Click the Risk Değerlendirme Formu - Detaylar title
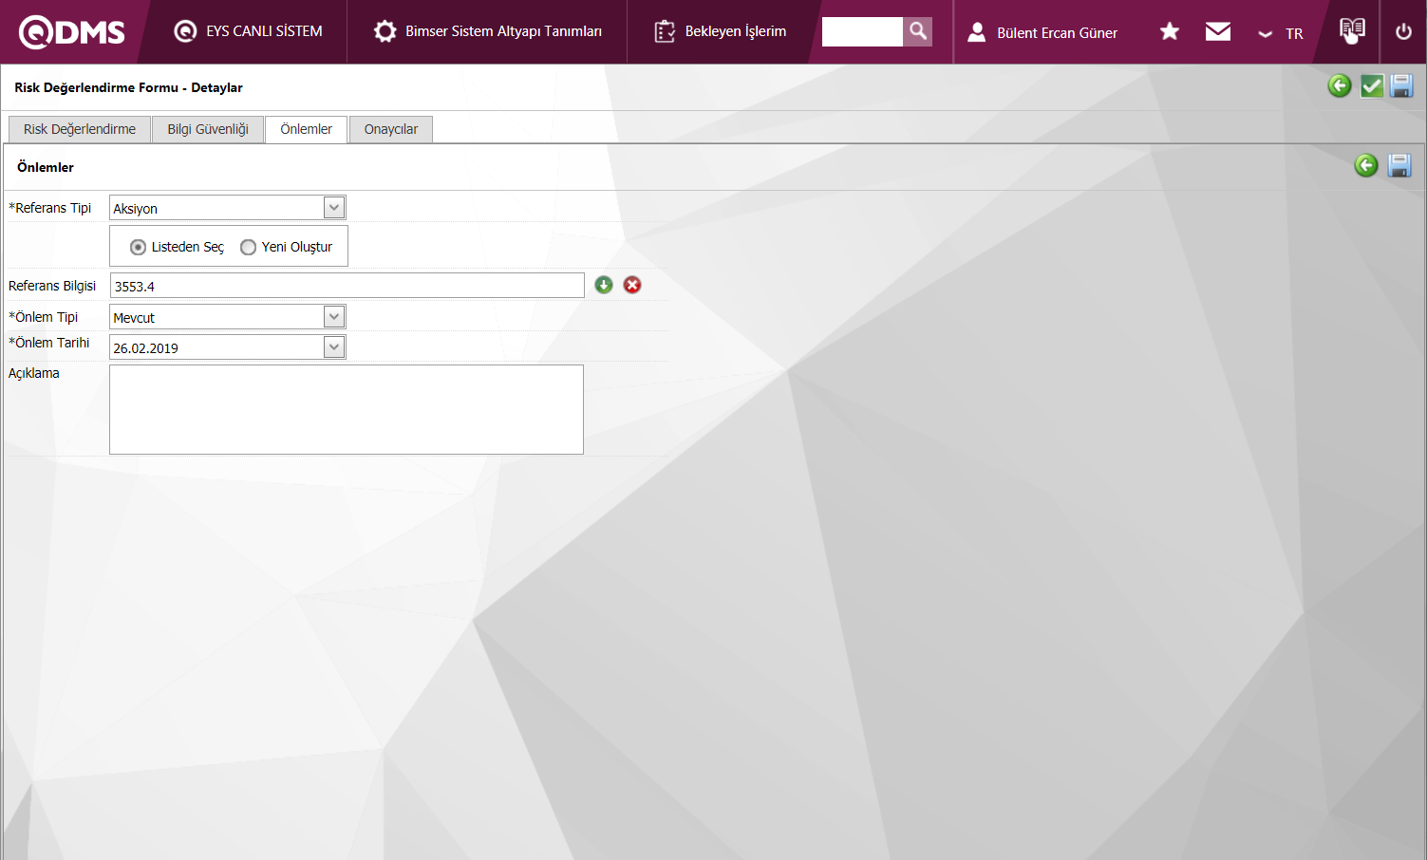This screenshot has height=860, width=1427. point(128,87)
